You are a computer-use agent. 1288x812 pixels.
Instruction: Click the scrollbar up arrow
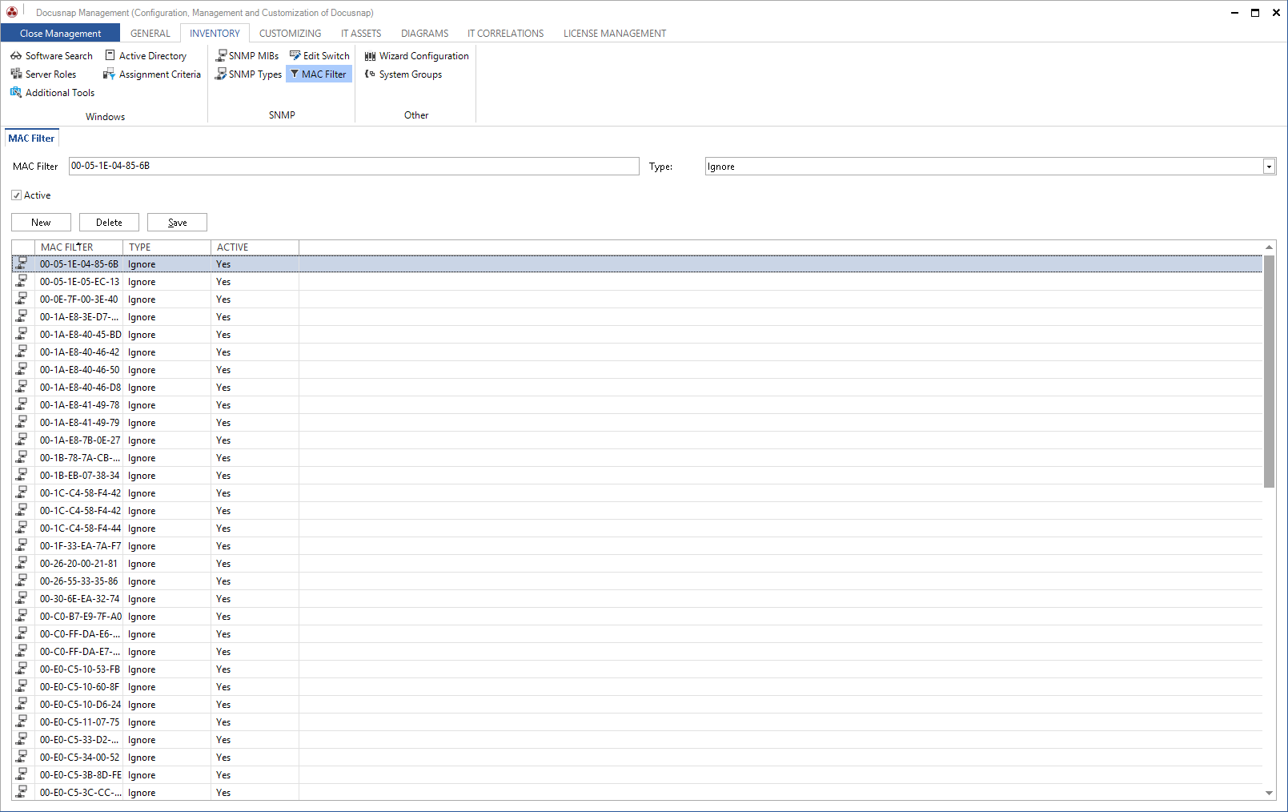1269,247
